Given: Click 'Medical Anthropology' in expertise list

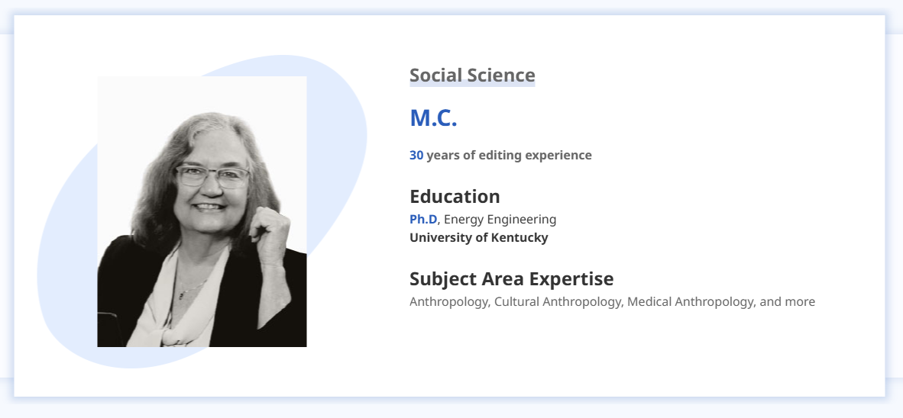Looking at the screenshot, I should [x=690, y=301].
